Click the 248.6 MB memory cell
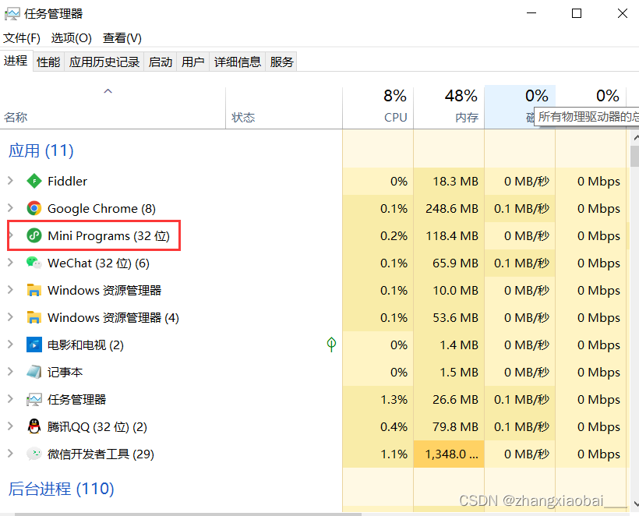 click(449, 208)
